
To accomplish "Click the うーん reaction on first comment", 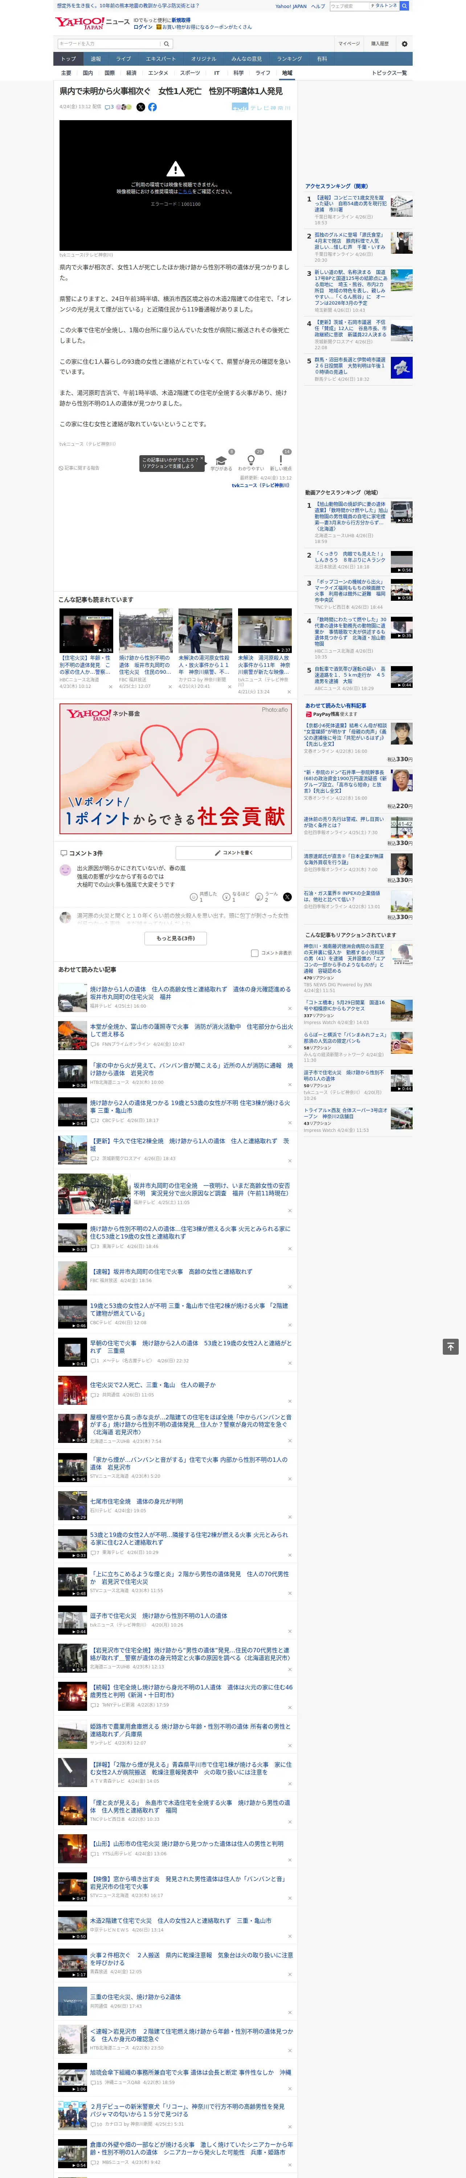I will click(267, 896).
